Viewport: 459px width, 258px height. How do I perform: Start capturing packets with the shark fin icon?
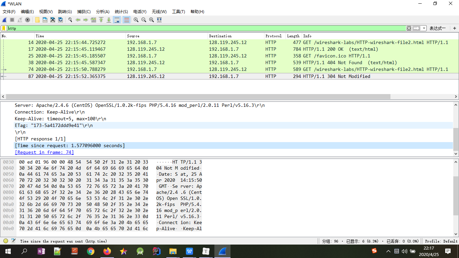click(x=4, y=20)
